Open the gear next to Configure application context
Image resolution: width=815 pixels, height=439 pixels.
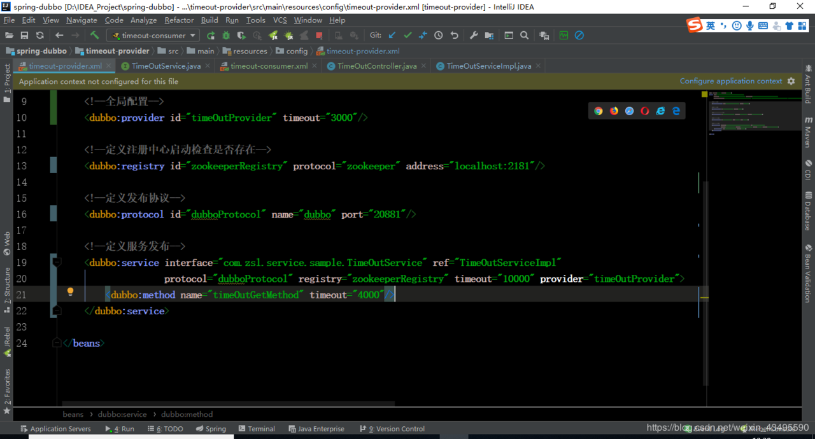(791, 81)
